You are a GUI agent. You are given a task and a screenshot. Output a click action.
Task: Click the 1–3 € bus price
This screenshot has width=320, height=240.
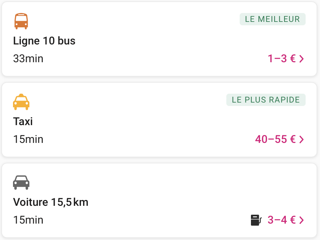(x=282, y=58)
